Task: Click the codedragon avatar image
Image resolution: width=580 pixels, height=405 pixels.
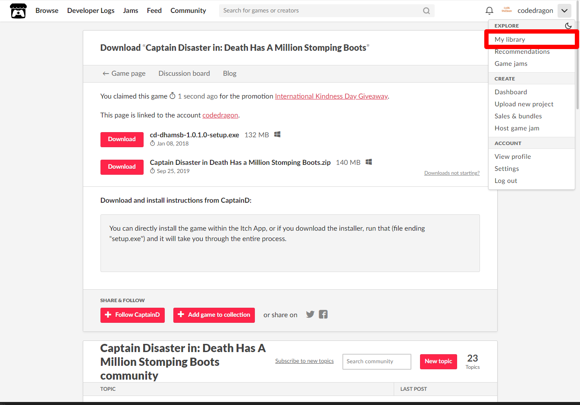Action: pos(507,10)
